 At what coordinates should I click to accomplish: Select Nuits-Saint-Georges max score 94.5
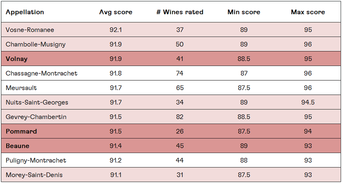308,102
